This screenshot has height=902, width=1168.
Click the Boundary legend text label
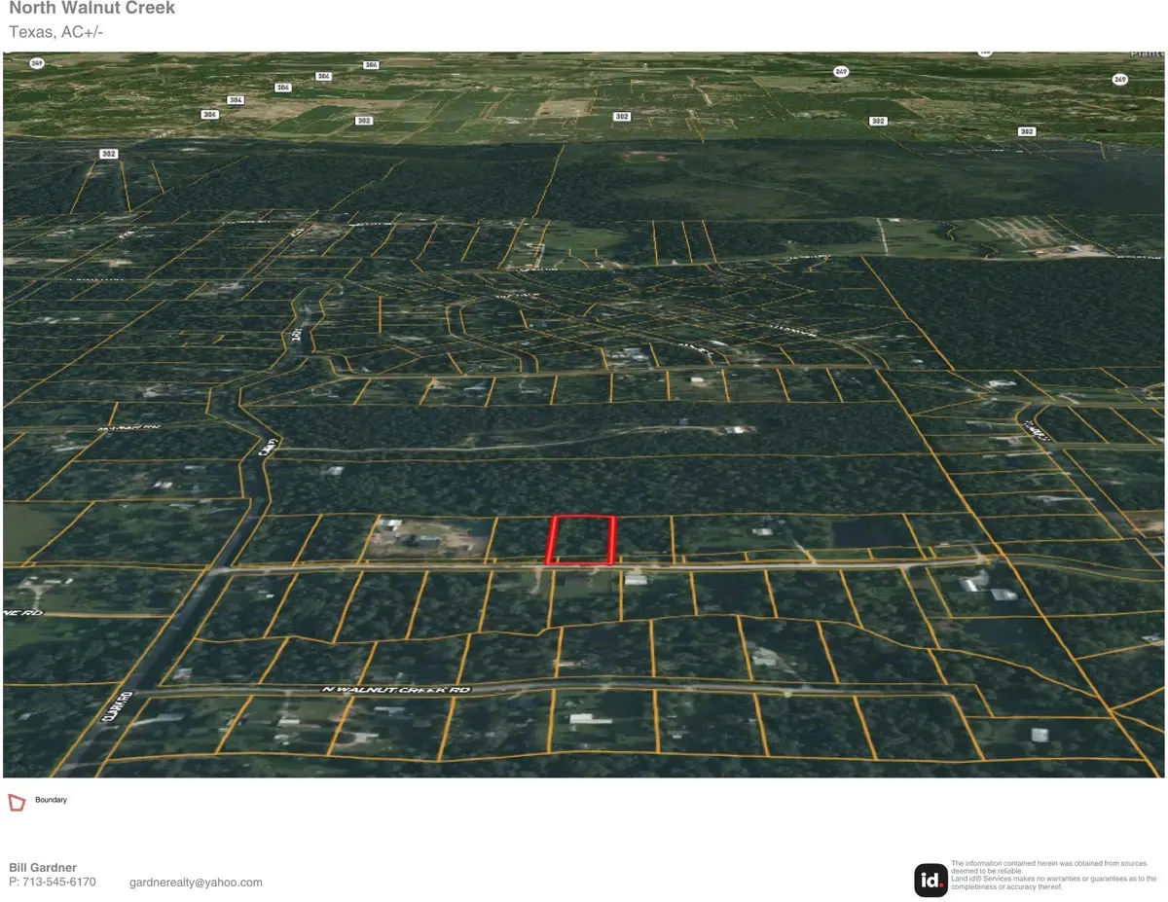(50, 800)
